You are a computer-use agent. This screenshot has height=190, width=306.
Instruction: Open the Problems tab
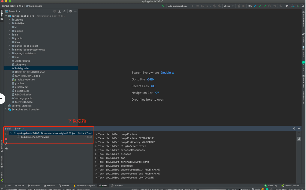click(34, 185)
